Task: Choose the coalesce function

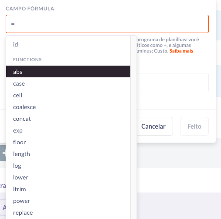Action: tap(68, 107)
